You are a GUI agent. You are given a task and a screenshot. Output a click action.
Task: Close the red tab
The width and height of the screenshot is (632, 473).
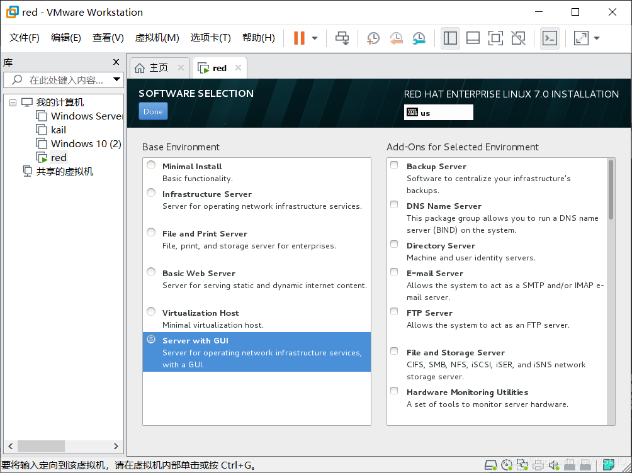coord(238,68)
